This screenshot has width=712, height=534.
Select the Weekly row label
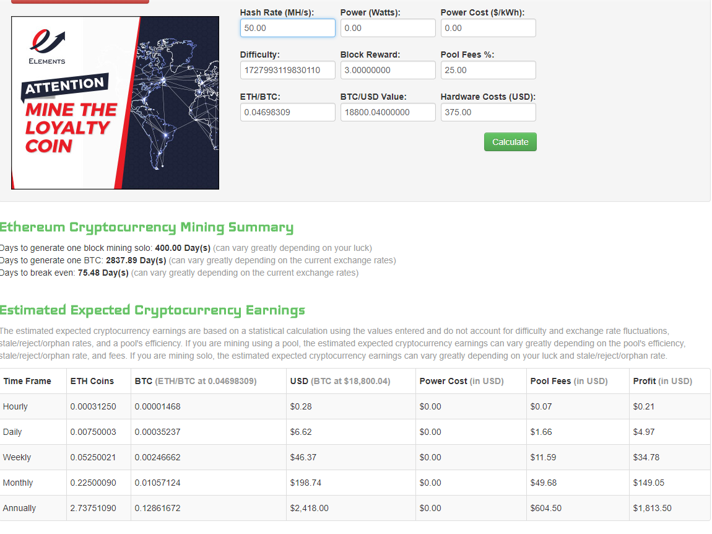click(x=17, y=457)
